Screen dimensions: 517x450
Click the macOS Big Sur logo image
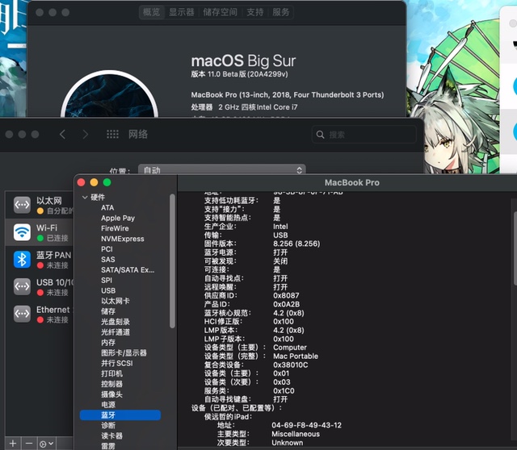110,94
